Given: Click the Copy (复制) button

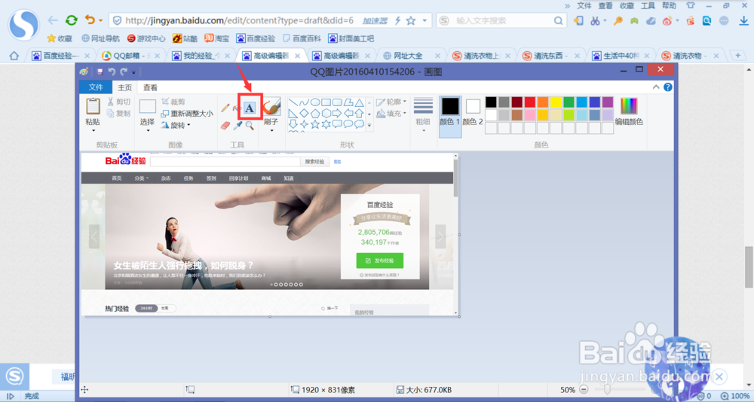Looking at the screenshot, I should (118, 114).
